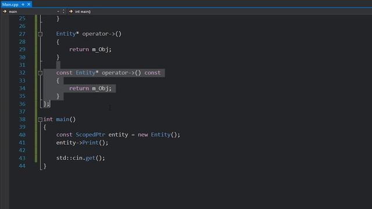Click the 'int' keyword on line 38

pos(48,119)
